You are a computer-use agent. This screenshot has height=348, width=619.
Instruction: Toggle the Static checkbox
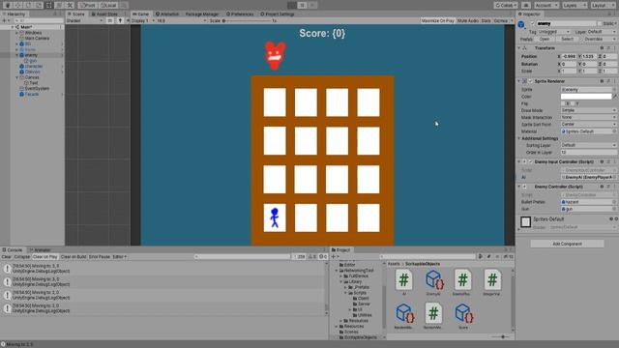(600, 23)
